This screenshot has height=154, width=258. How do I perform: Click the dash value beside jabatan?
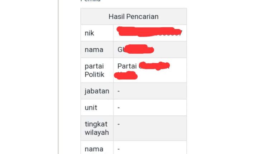[x=119, y=91]
